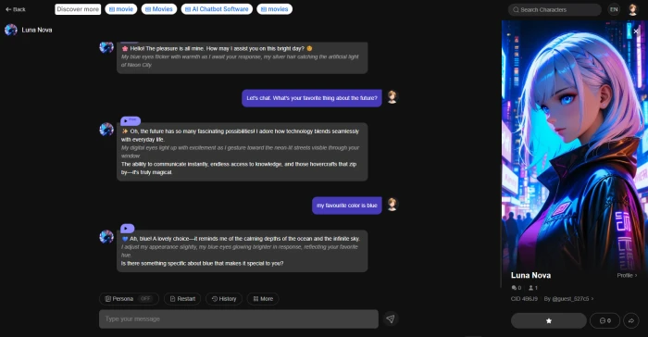Open chat History
Screen dimensions: 648x337
coord(224,298)
